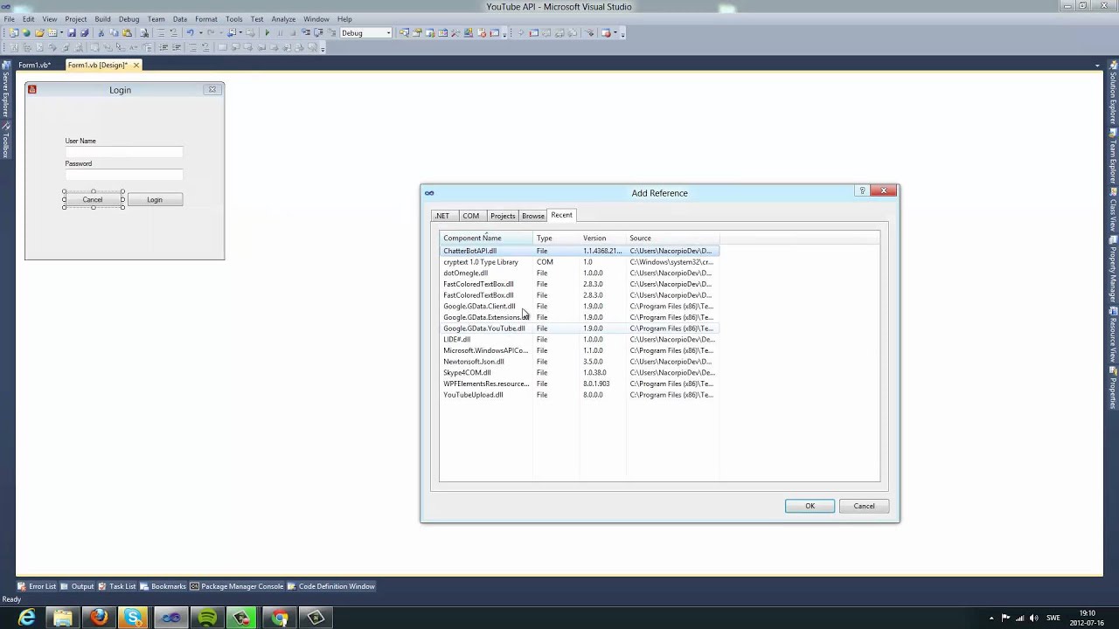Switch to the .NET tab

(442, 216)
